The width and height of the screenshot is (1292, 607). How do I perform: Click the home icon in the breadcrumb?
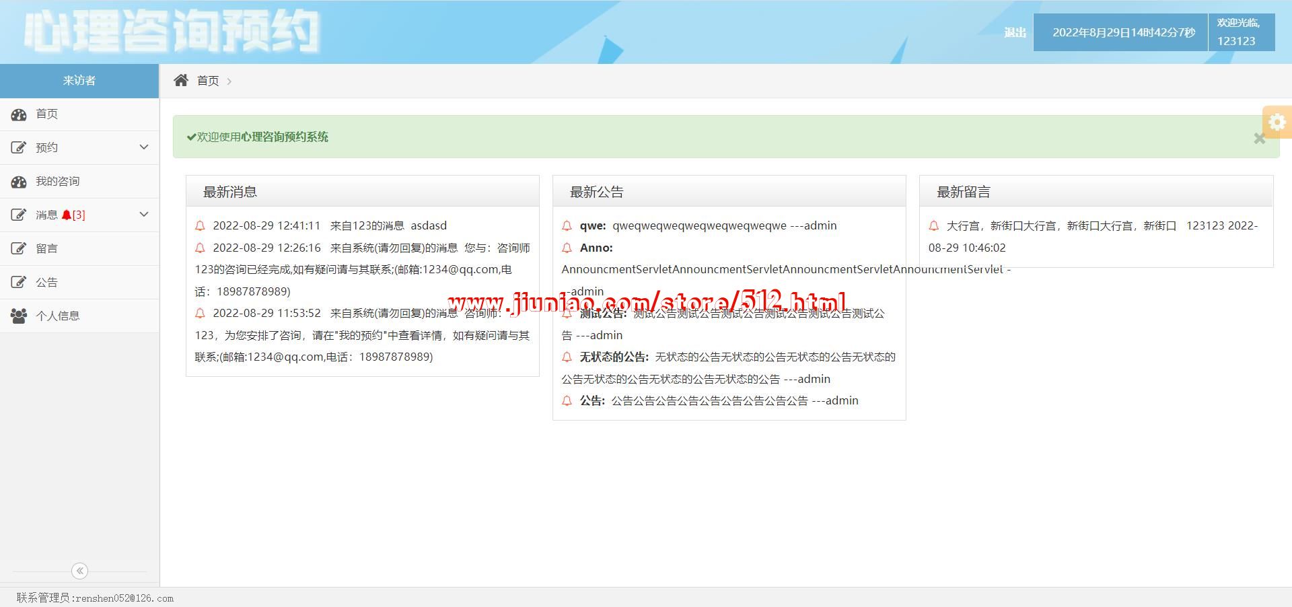181,81
